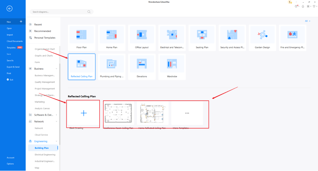The image size is (318, 171).
Task: Click the shirt theme icon top right
Action: click(x=314, y=6)
